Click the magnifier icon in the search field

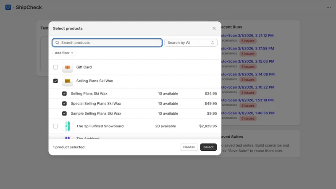(57, 43)
